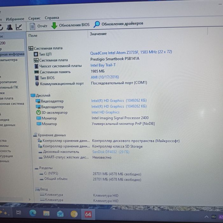Select the Коммуникационный порт icon
This screenshot has height=223, width=223.
pyautogui.click(x=37, y=83)
